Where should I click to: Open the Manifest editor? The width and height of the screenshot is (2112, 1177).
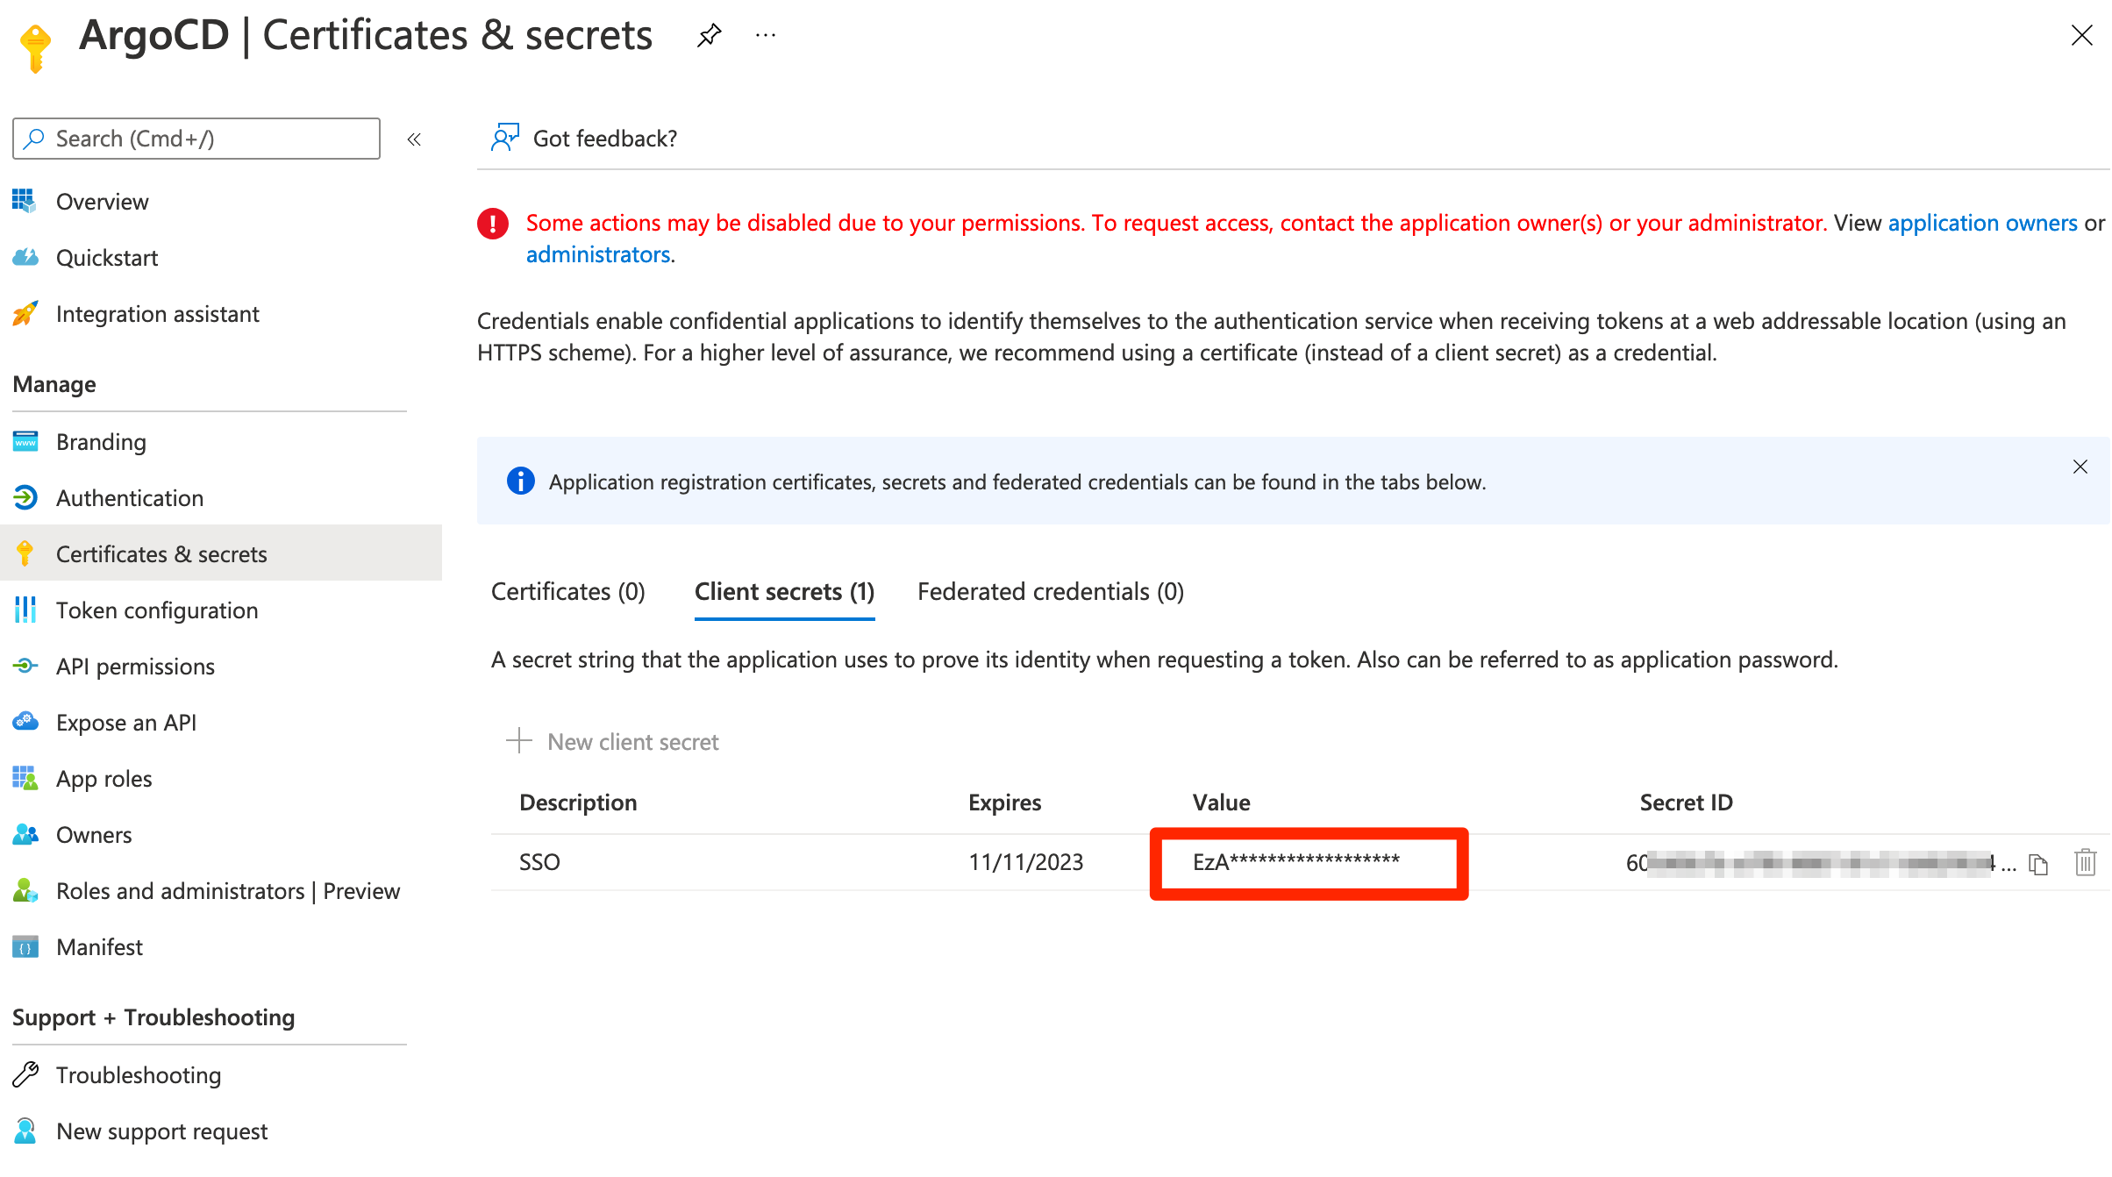[99, 947]
